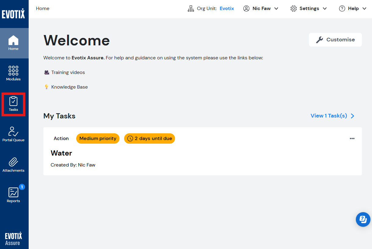Image resolution: width=372 pixels, height=249 pixels.
Task: Click the View 1 Task(s) link
Action: click(329, 116)
